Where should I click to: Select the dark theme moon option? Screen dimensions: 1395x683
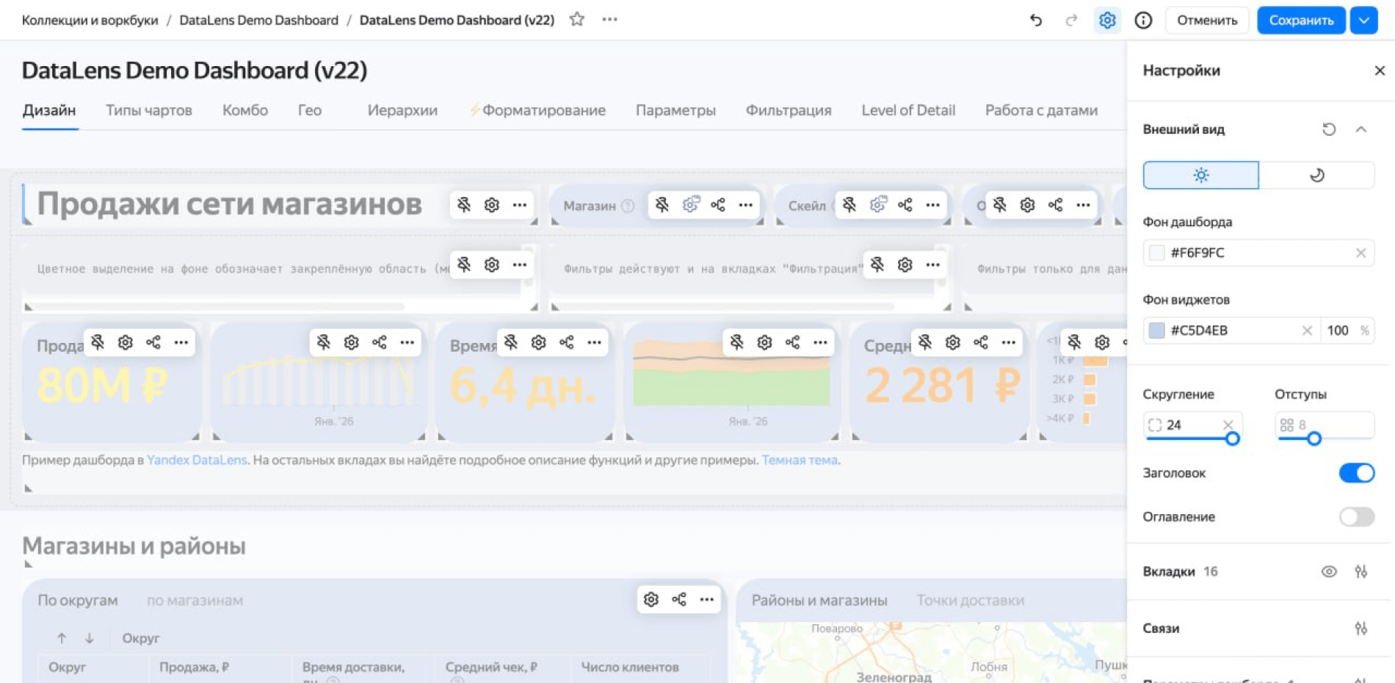click(1316, 176)
